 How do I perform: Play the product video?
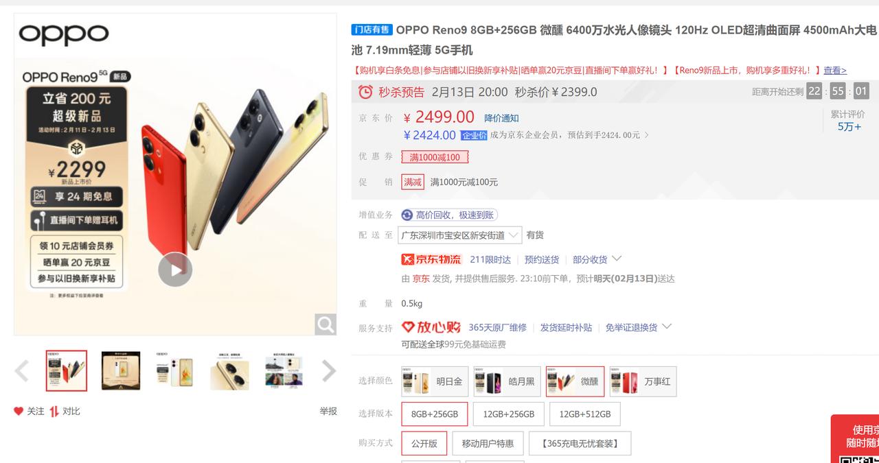point(175,270)
